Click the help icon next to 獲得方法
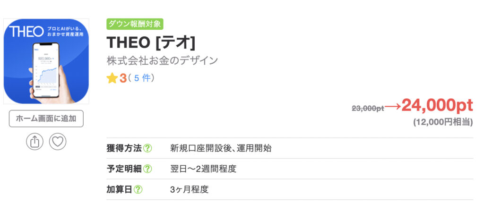 tap(147, 148)
